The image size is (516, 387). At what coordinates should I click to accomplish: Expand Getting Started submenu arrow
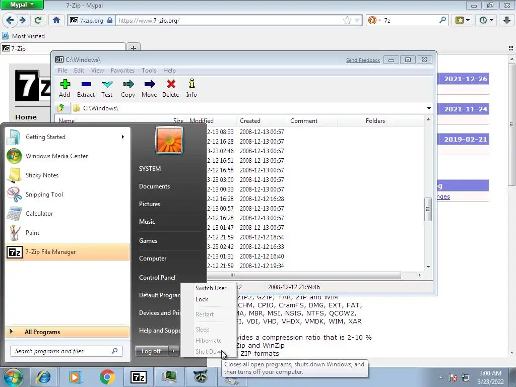point(123,137)
